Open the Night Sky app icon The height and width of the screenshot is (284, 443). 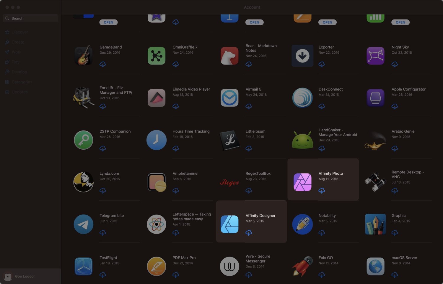375,56
